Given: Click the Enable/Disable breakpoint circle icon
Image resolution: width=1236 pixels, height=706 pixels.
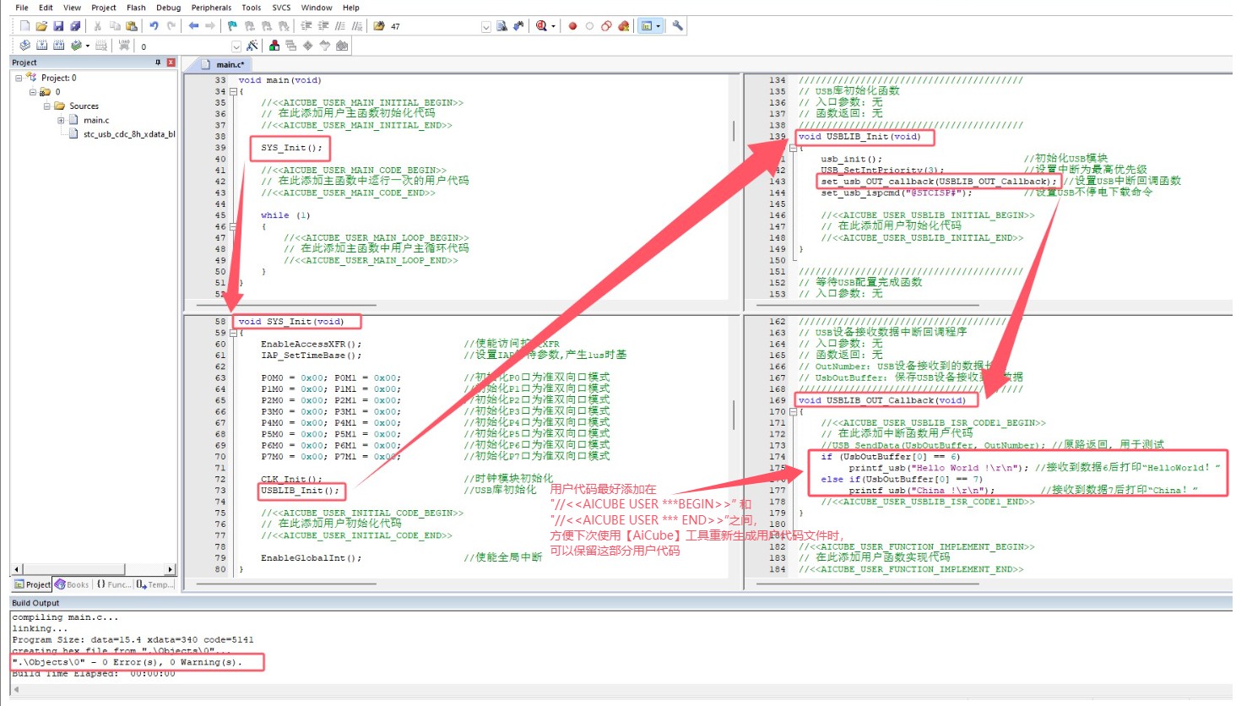Looking at the screenshot, I should [589, 26].
